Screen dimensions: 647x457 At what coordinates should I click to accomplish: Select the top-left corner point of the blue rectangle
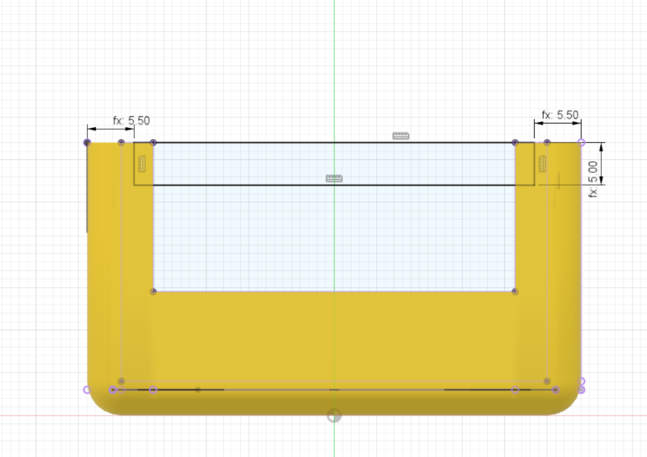click(x=153, y=143)
